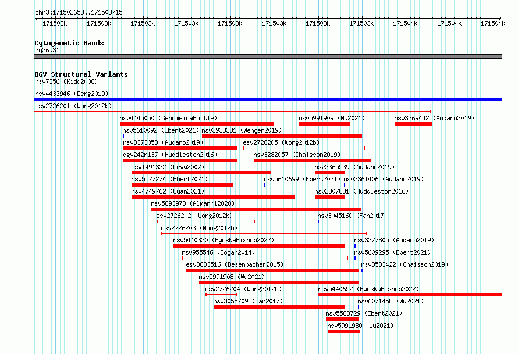This screenshot has height=354, width=518.
Task: Click nsv5991909 (Wu2021) label
Action: pyautogui.click(x=332, y=118)
